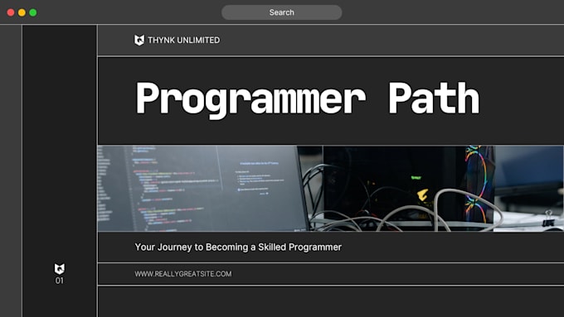The height and width of the screenshot is (317, 564).
Task: Minimize the window using the yellow dot
Action: (x=22, y=12)
